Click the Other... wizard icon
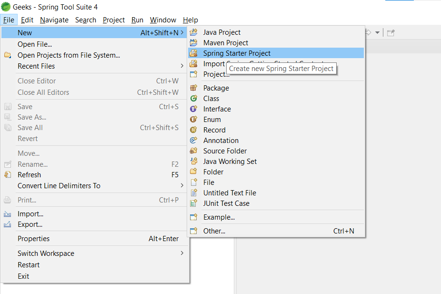Viewport: 441px width, 294px height. 193,231
